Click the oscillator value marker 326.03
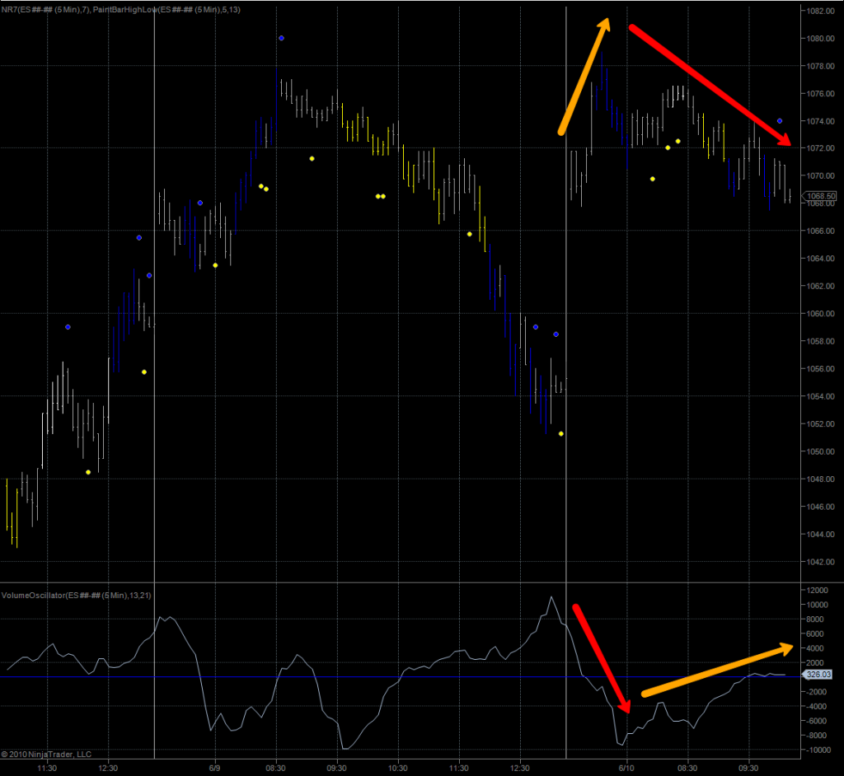This screenshot has width=844, height=776. 818,675
